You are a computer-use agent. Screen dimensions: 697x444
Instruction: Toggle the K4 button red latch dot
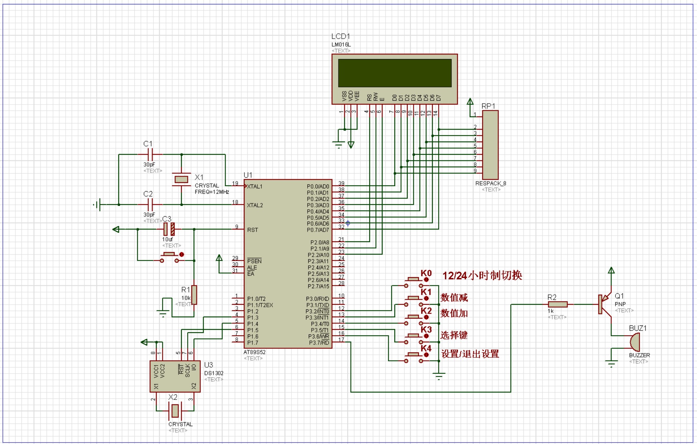tap(426, 355)
